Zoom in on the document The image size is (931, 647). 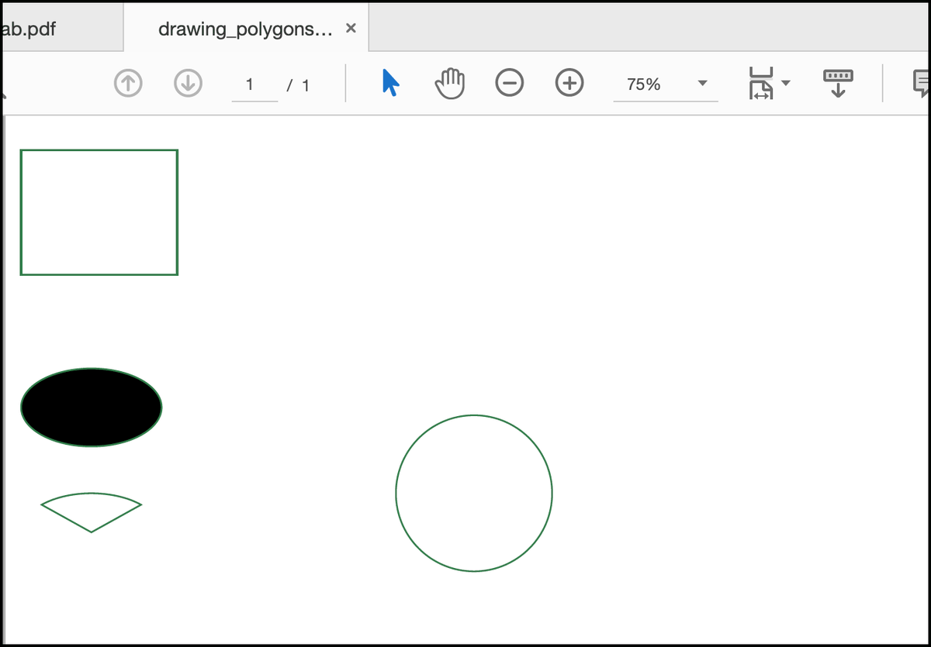569,83
